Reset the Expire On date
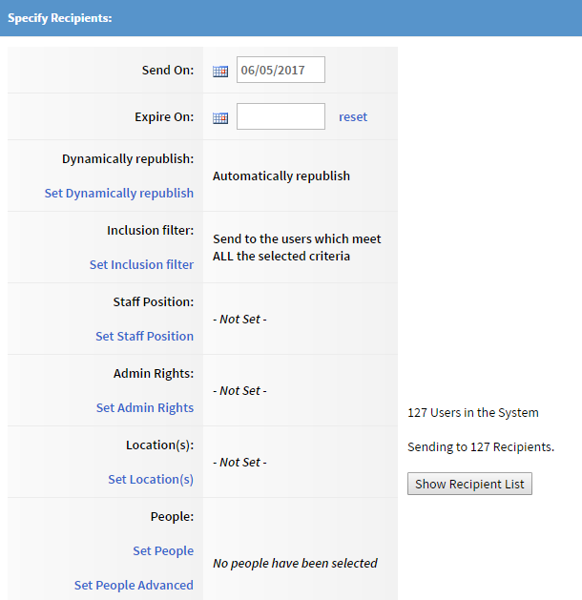The height and width of the screenshot is (600, 582). click(x=353, y=116)
